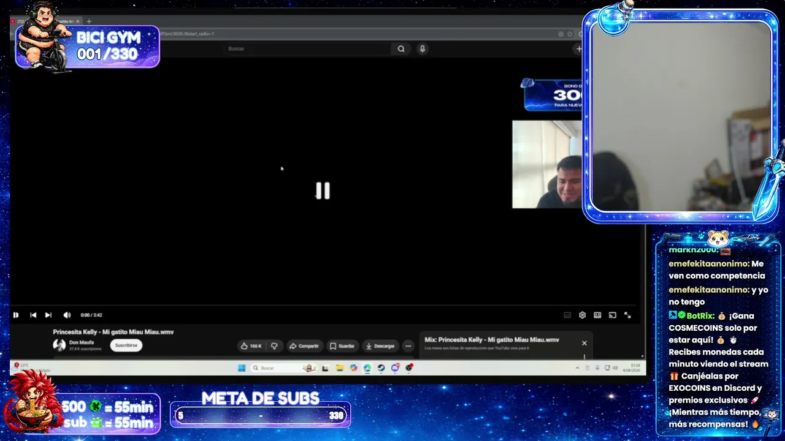Click the 300 bonus ad banner

click(553, 95)
